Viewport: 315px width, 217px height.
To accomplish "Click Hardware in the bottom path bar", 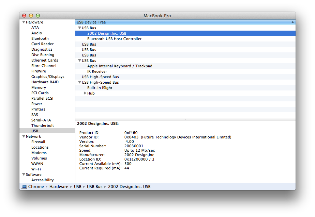I will click(59, 187).
